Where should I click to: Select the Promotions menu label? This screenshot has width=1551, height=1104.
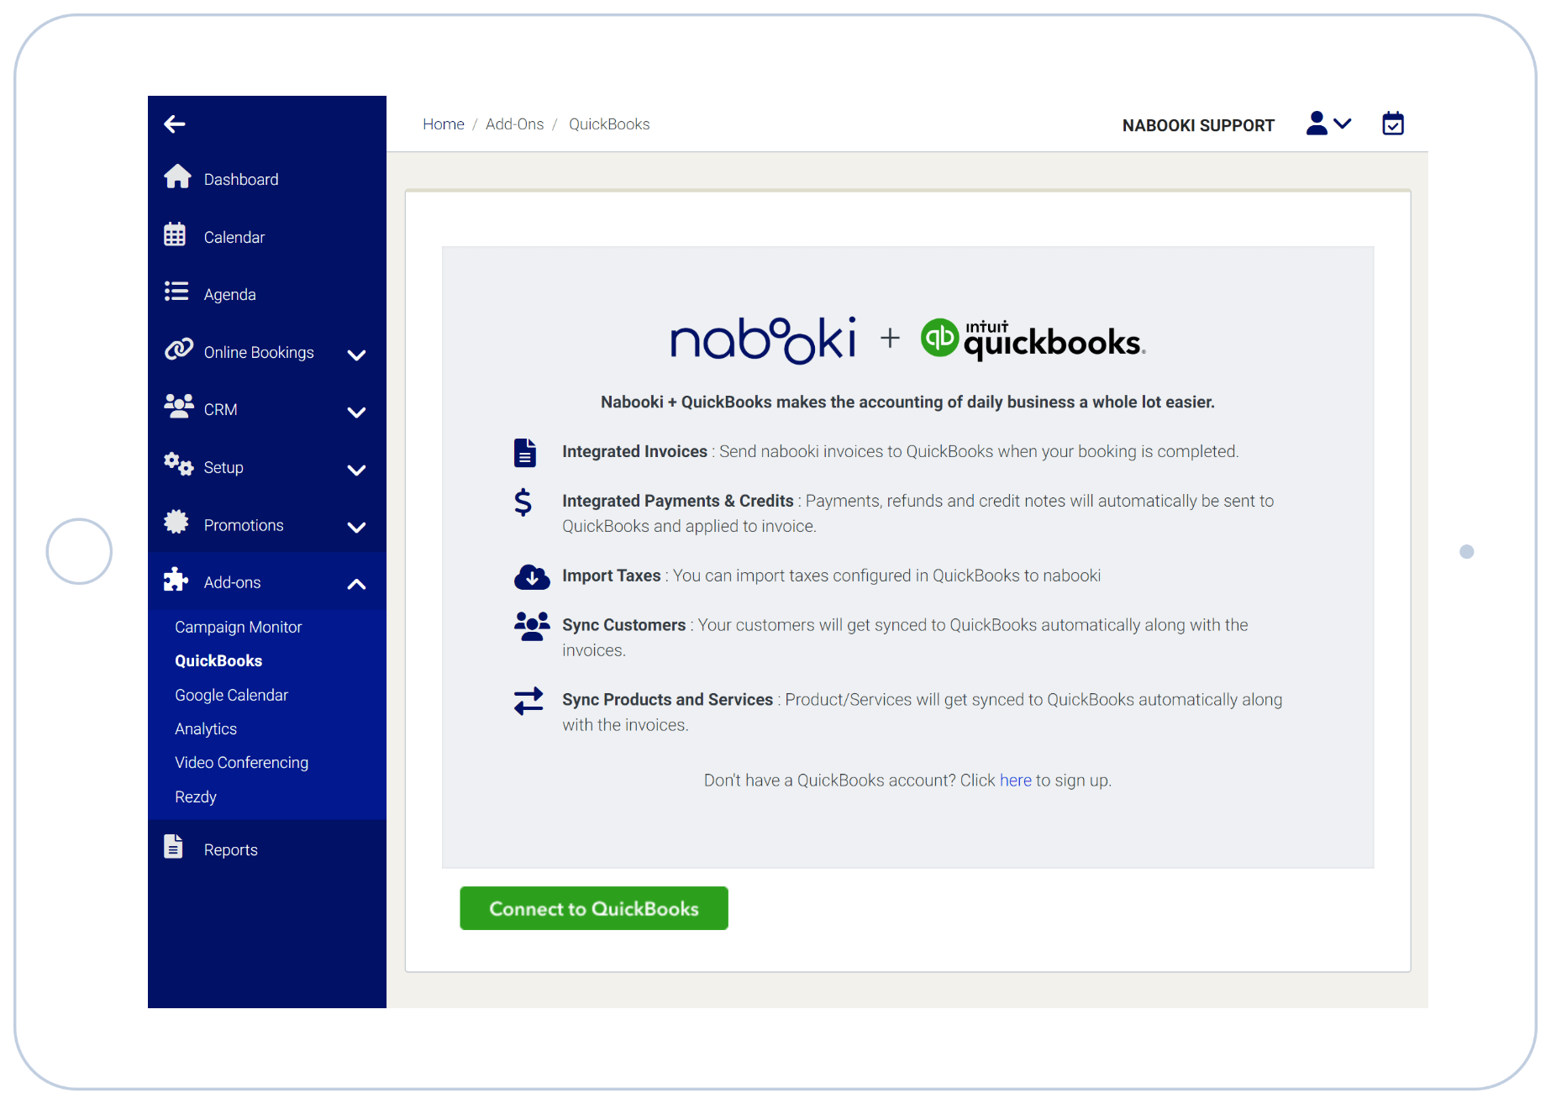click(x=244, y=525)
